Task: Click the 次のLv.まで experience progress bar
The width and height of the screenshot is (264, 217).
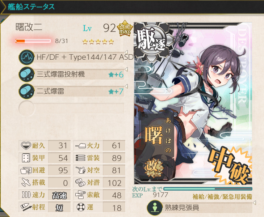Action: 208,189
